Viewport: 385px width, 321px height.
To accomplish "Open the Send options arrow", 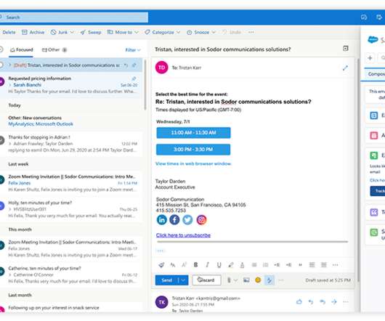I will (183, 280).
